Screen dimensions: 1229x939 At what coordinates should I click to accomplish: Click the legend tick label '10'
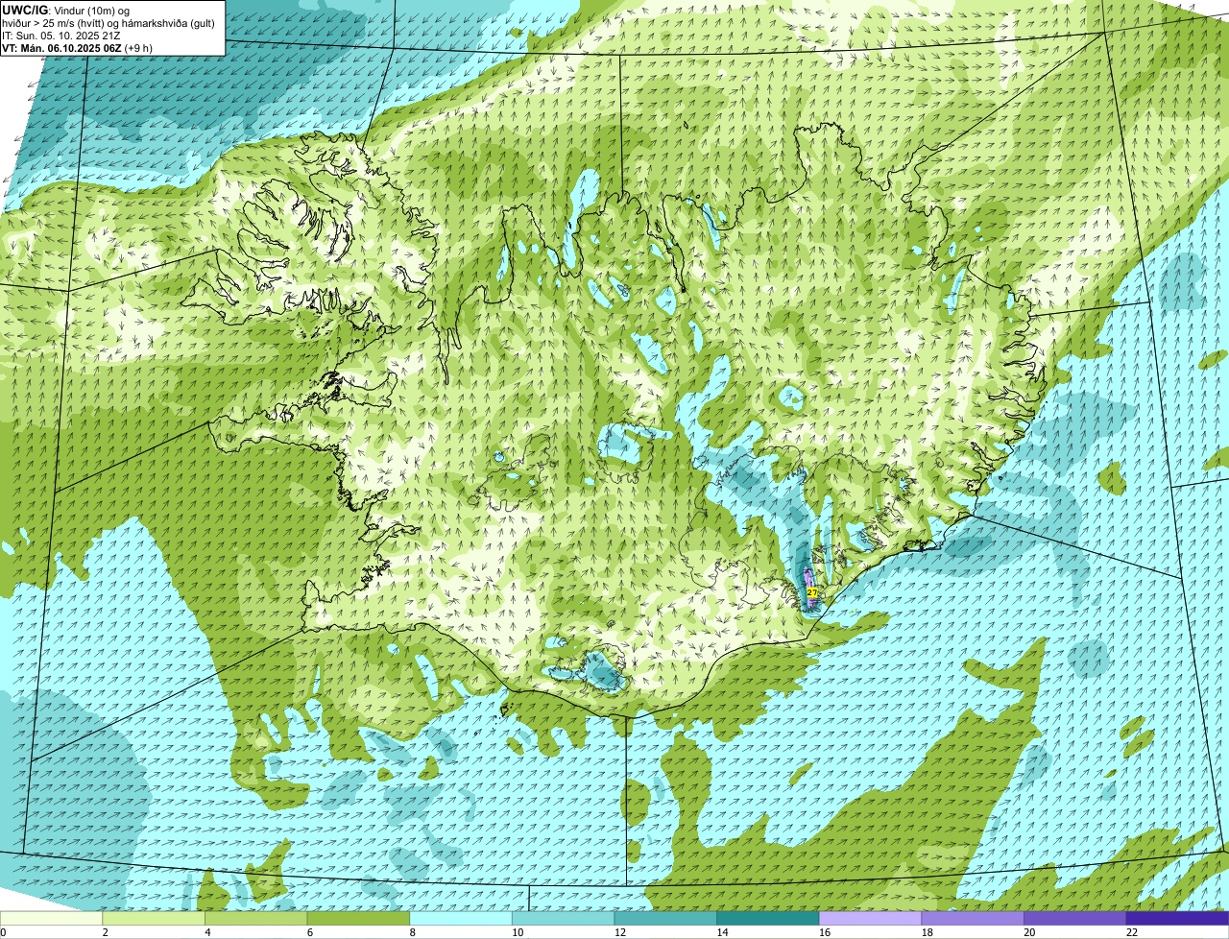click(x=518, y=932)
